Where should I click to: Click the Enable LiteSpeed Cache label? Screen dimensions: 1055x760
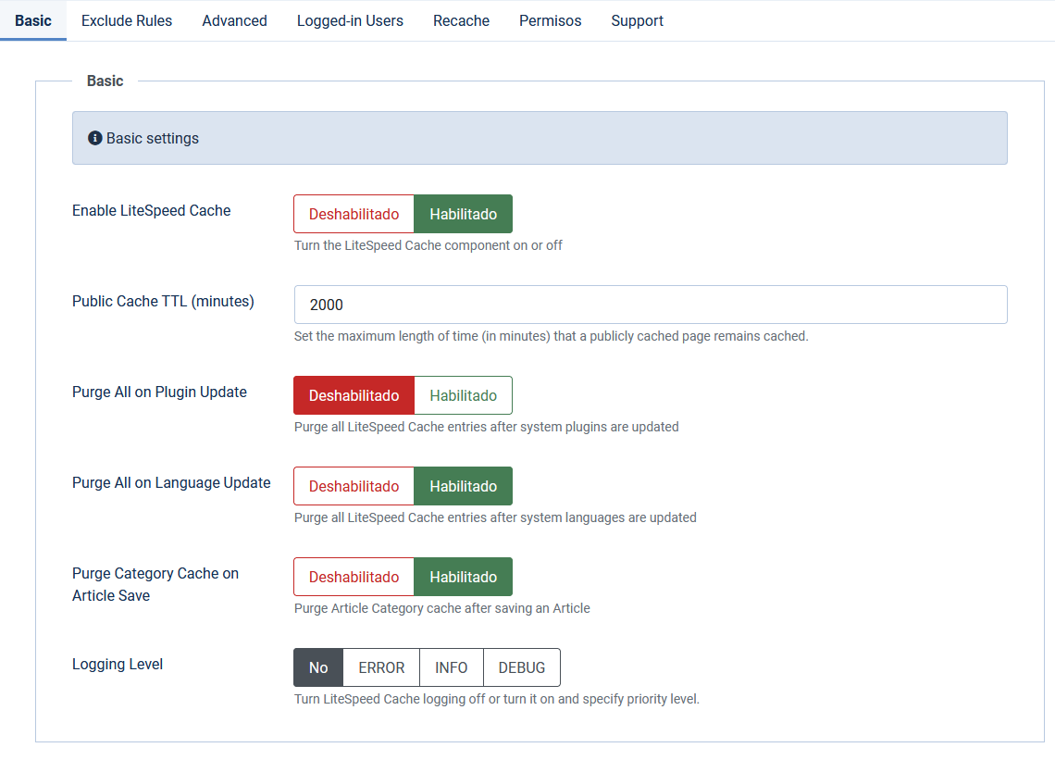coord(152,211)
